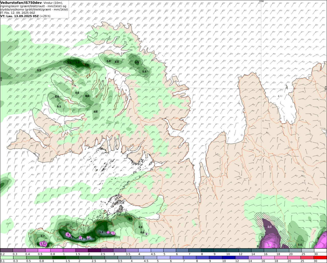Pick the bright red rain swatch starting at 30
This screenshot has height=263, width=327.
click(x=320, y=257)
